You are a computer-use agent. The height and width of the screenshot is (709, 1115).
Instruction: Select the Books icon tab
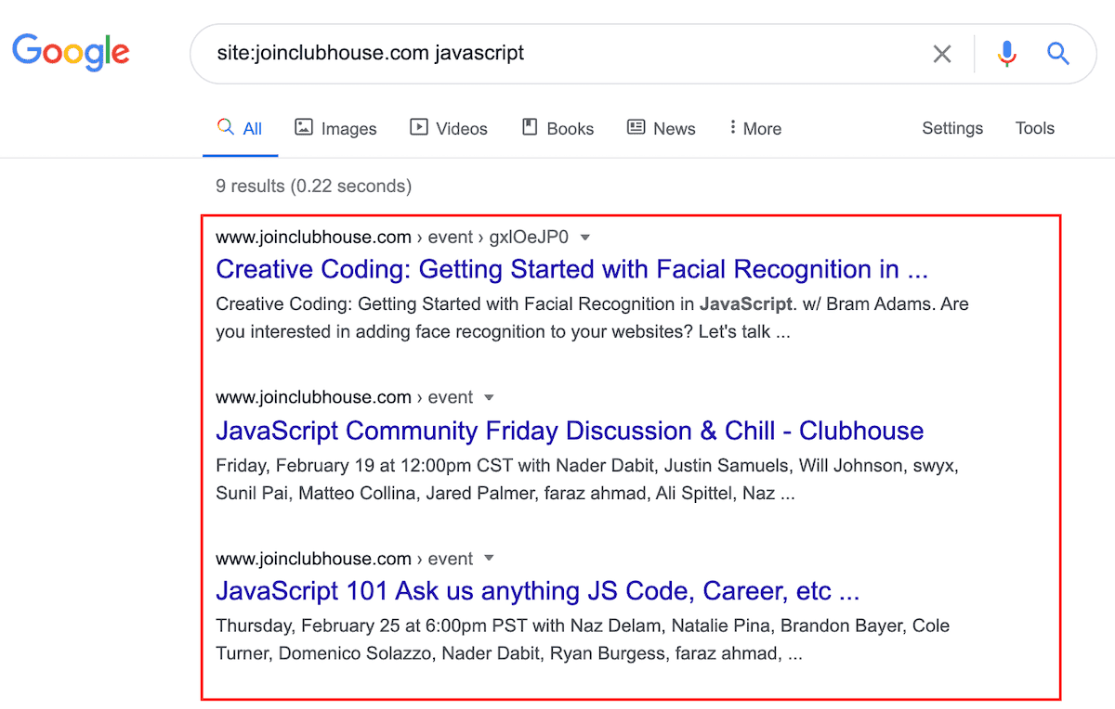(x=529, y=127)
